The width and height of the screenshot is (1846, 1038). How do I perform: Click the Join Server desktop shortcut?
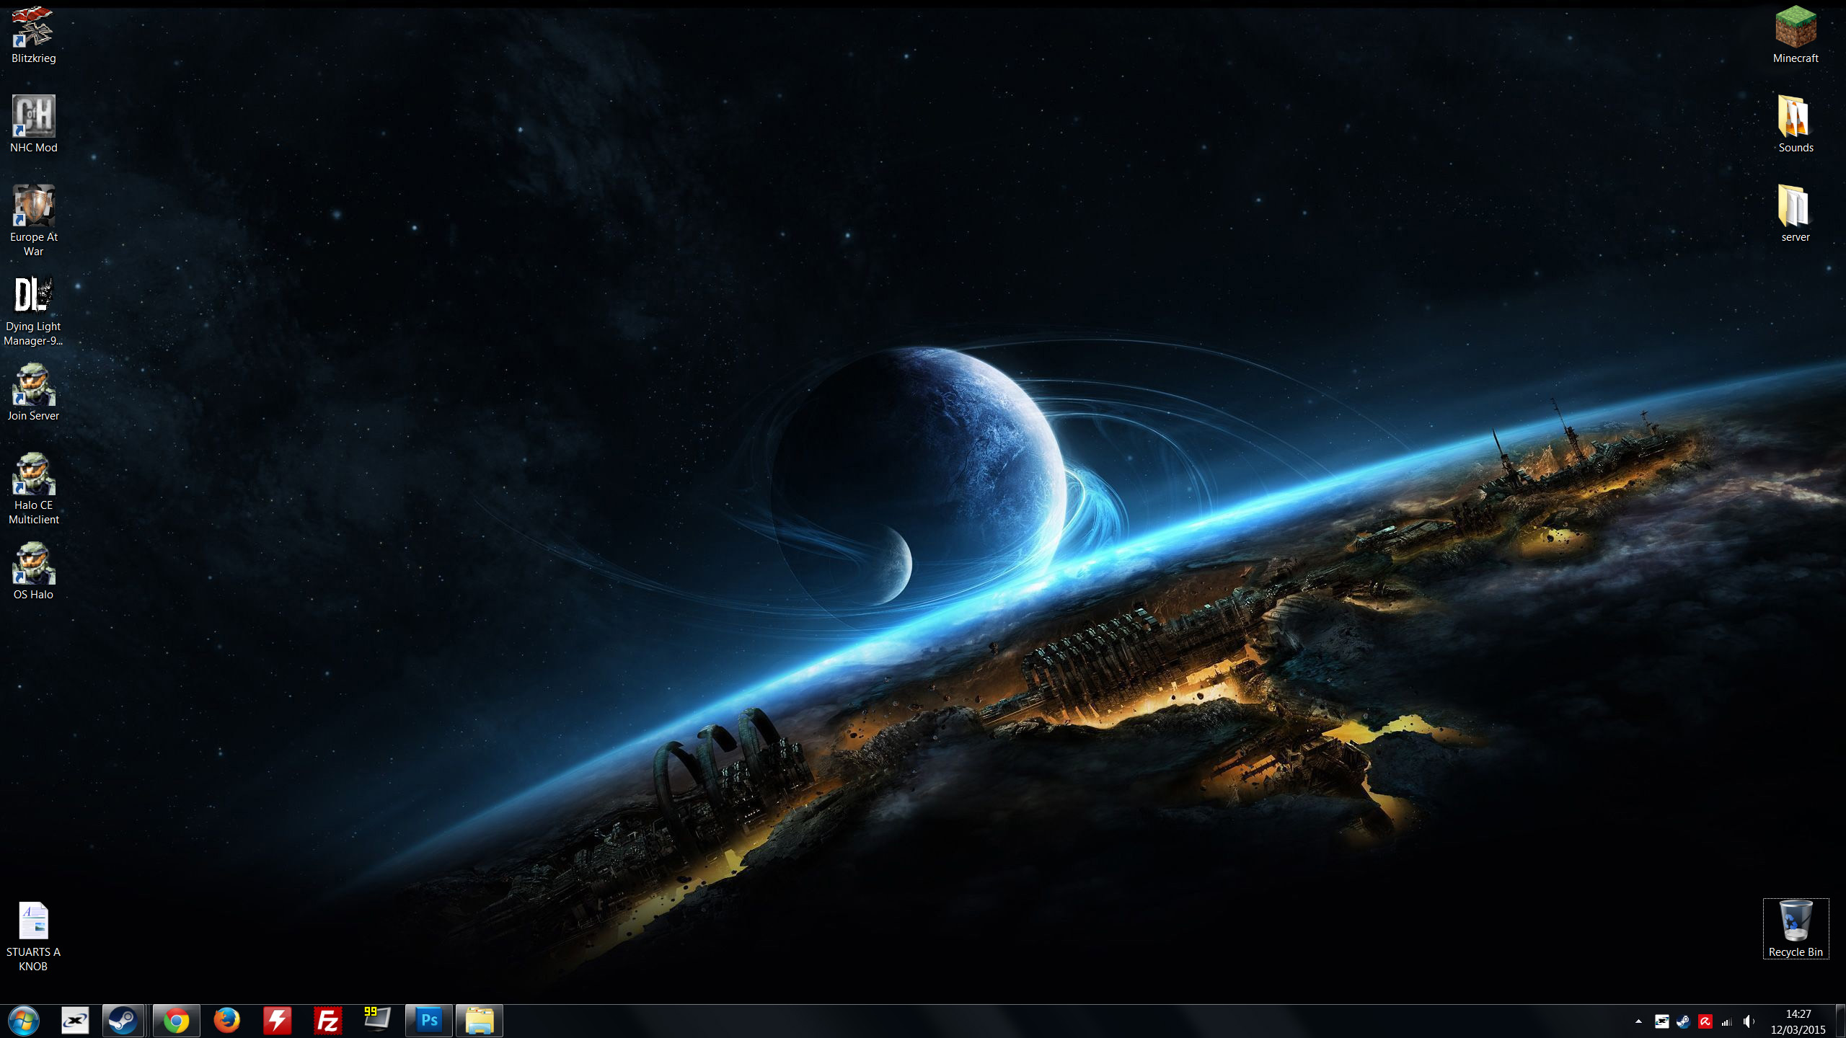click(33, 392)
